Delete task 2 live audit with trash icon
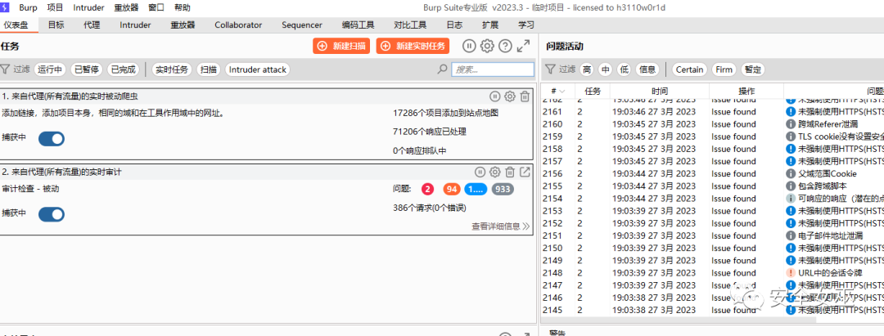 (x=510, y=172)
